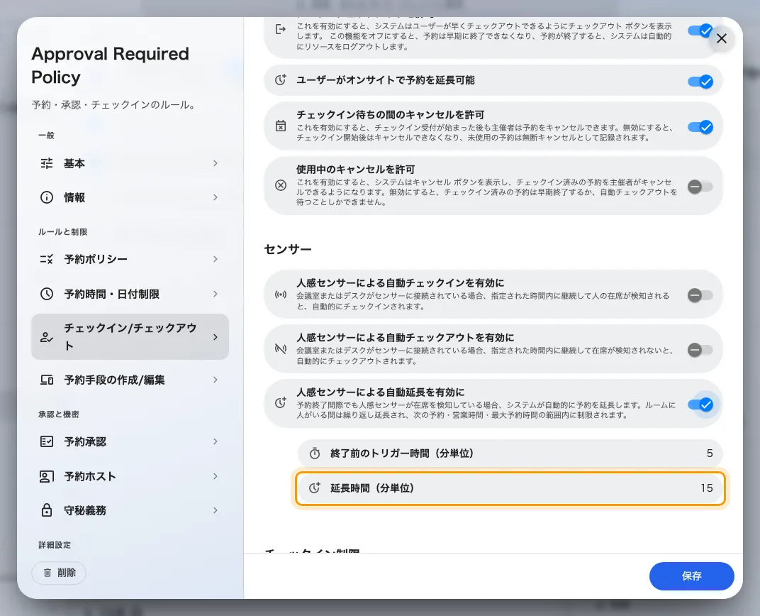Click the lock icon beside 守秘義務

(47, 510)
